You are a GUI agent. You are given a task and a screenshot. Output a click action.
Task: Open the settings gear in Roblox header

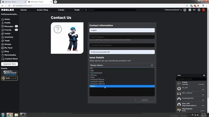(199, 10)
